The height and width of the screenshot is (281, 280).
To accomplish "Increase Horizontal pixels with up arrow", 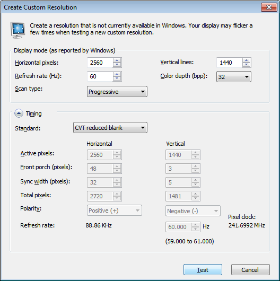I will 117,60.
